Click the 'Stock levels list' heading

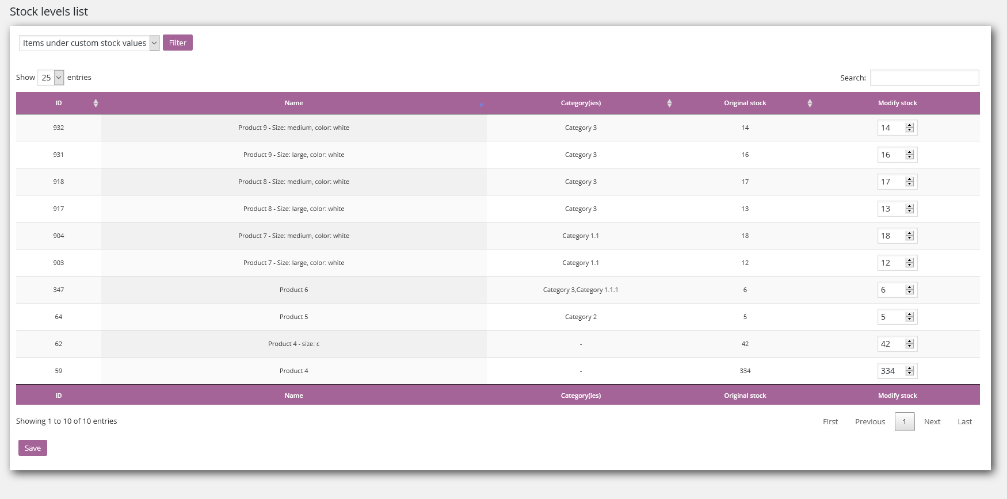click(49, 11)
